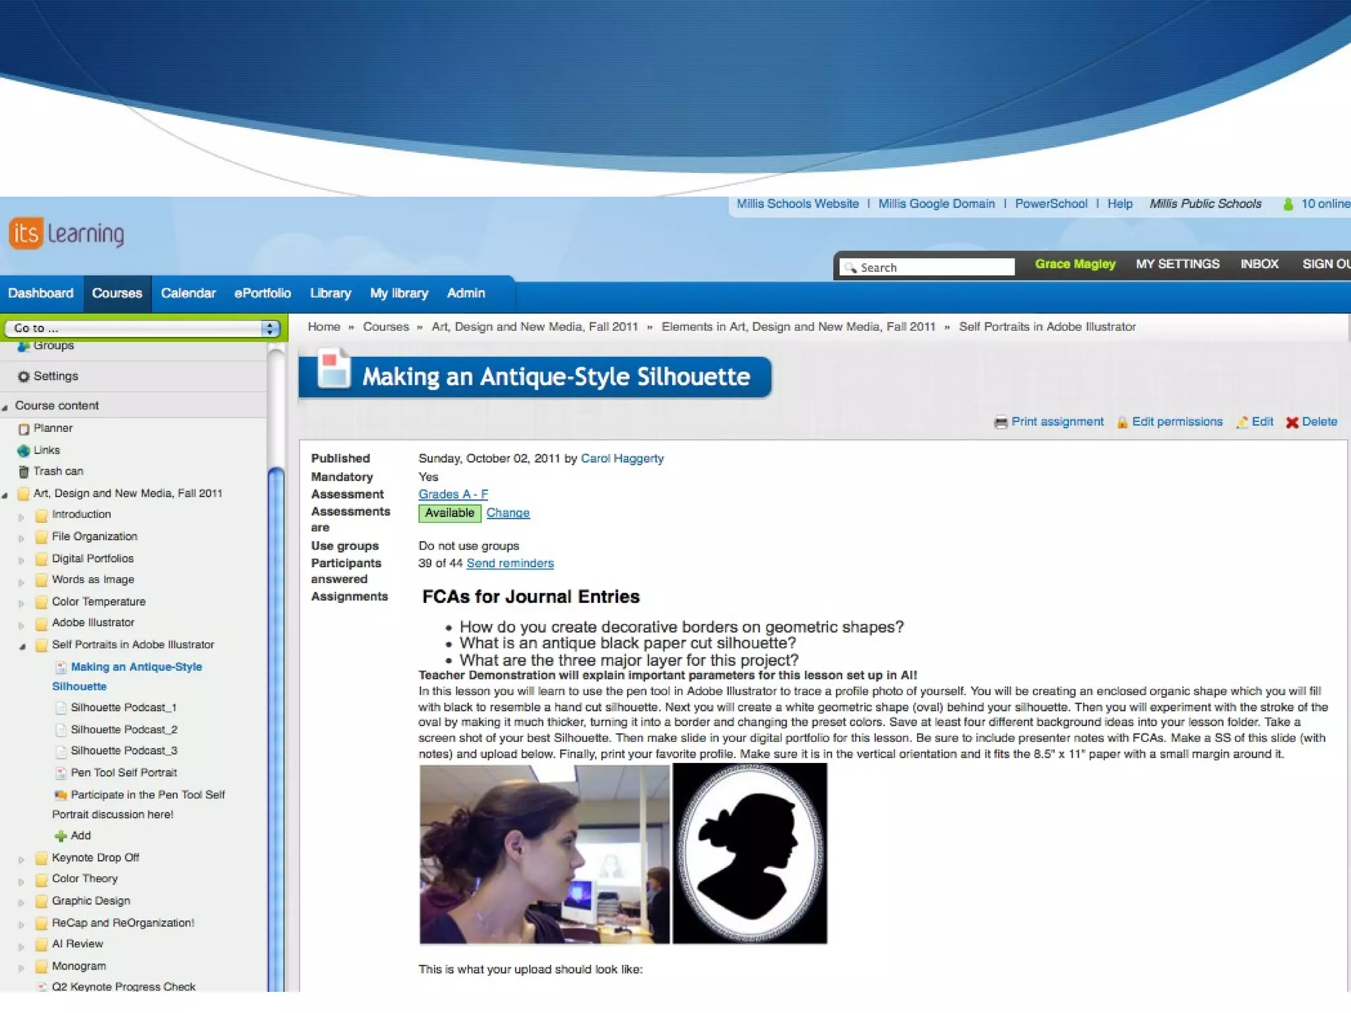Collapse the Course content section
The height and width of the screenshot is (1013, 1351).
coord(5,408)
